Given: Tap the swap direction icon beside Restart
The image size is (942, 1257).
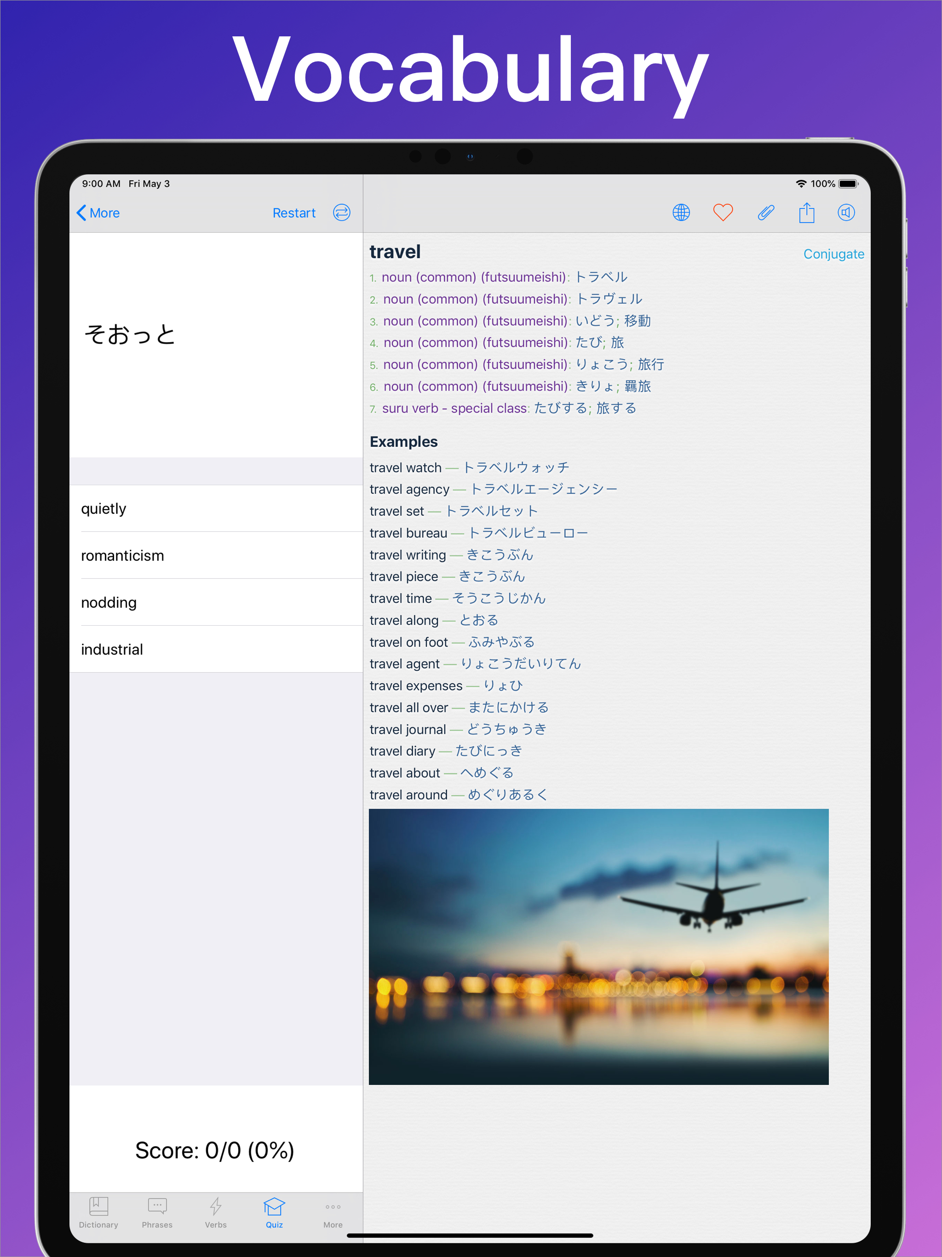Looking at the screenshot, I should coord(341,213).
